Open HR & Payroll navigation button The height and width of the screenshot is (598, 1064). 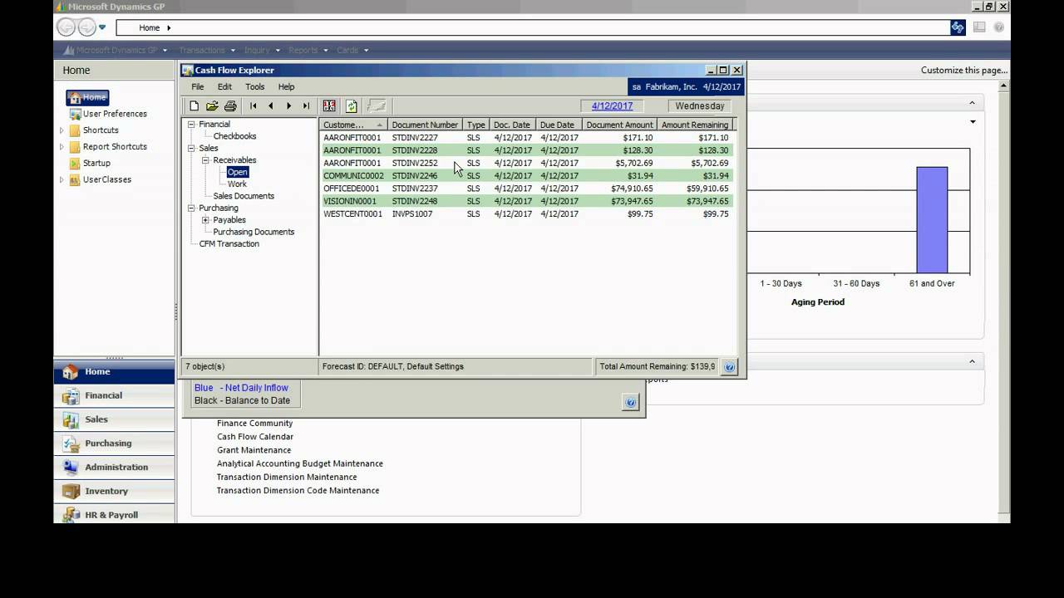[x=115, y=515]
